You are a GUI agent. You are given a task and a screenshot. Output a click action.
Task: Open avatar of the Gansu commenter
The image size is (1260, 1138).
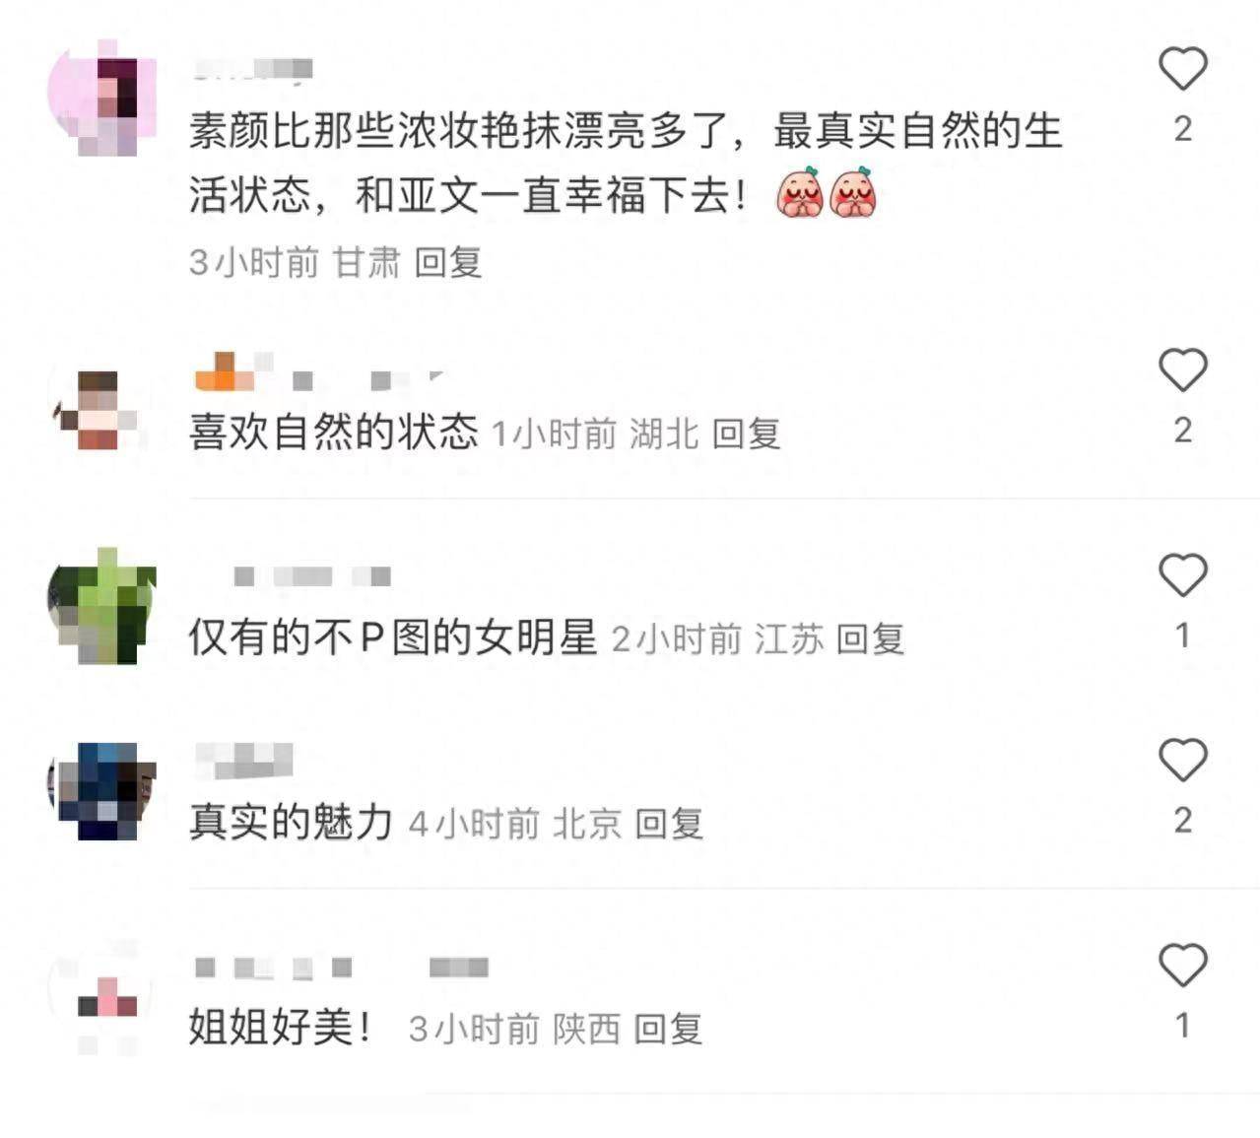point(102,98)
